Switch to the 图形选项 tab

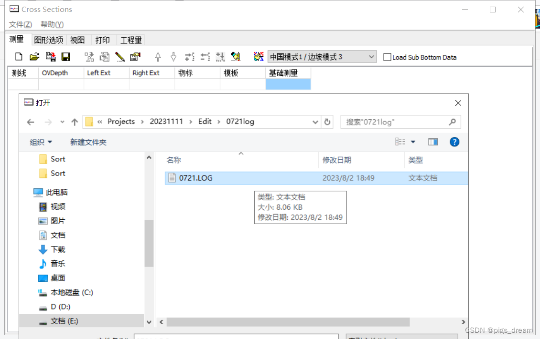49,40
